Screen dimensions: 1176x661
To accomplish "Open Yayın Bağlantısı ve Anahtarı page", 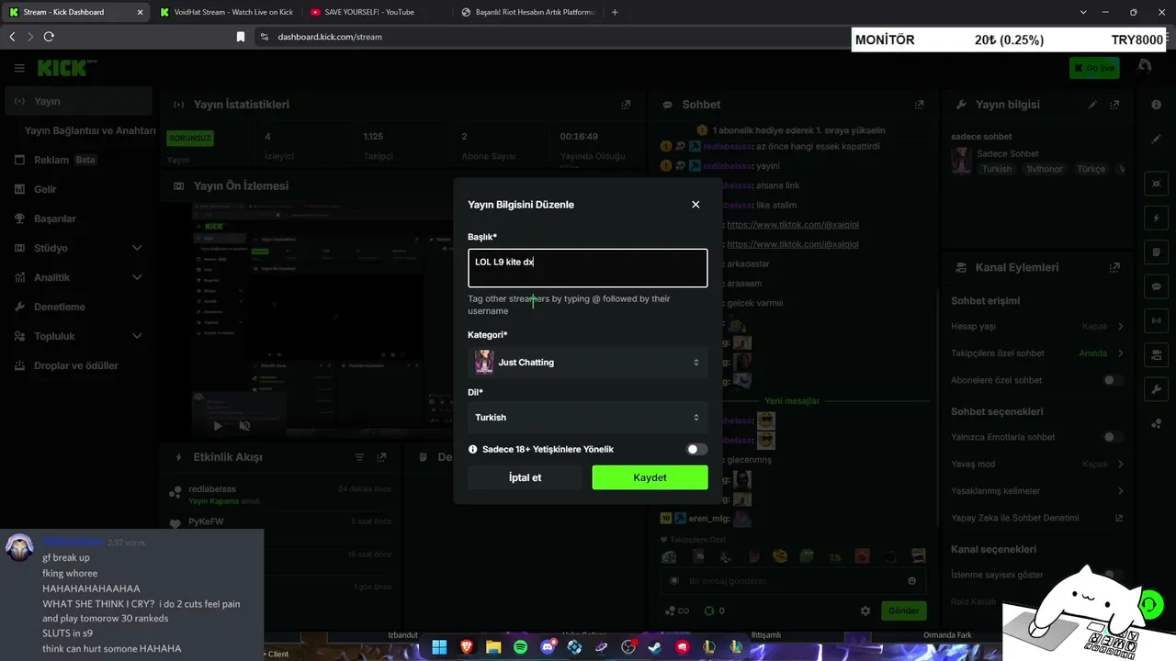I will [x=90, y=131].
